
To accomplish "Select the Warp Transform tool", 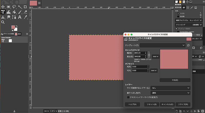I will pos(8,12).
